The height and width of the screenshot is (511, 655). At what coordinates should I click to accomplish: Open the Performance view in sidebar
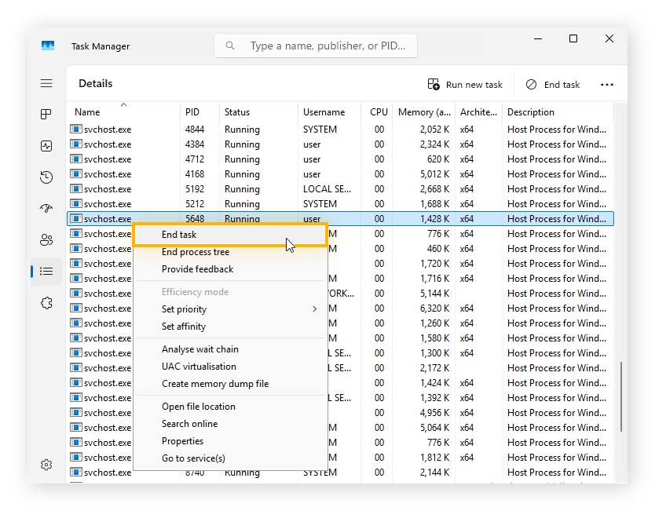[x=46, y=145]
